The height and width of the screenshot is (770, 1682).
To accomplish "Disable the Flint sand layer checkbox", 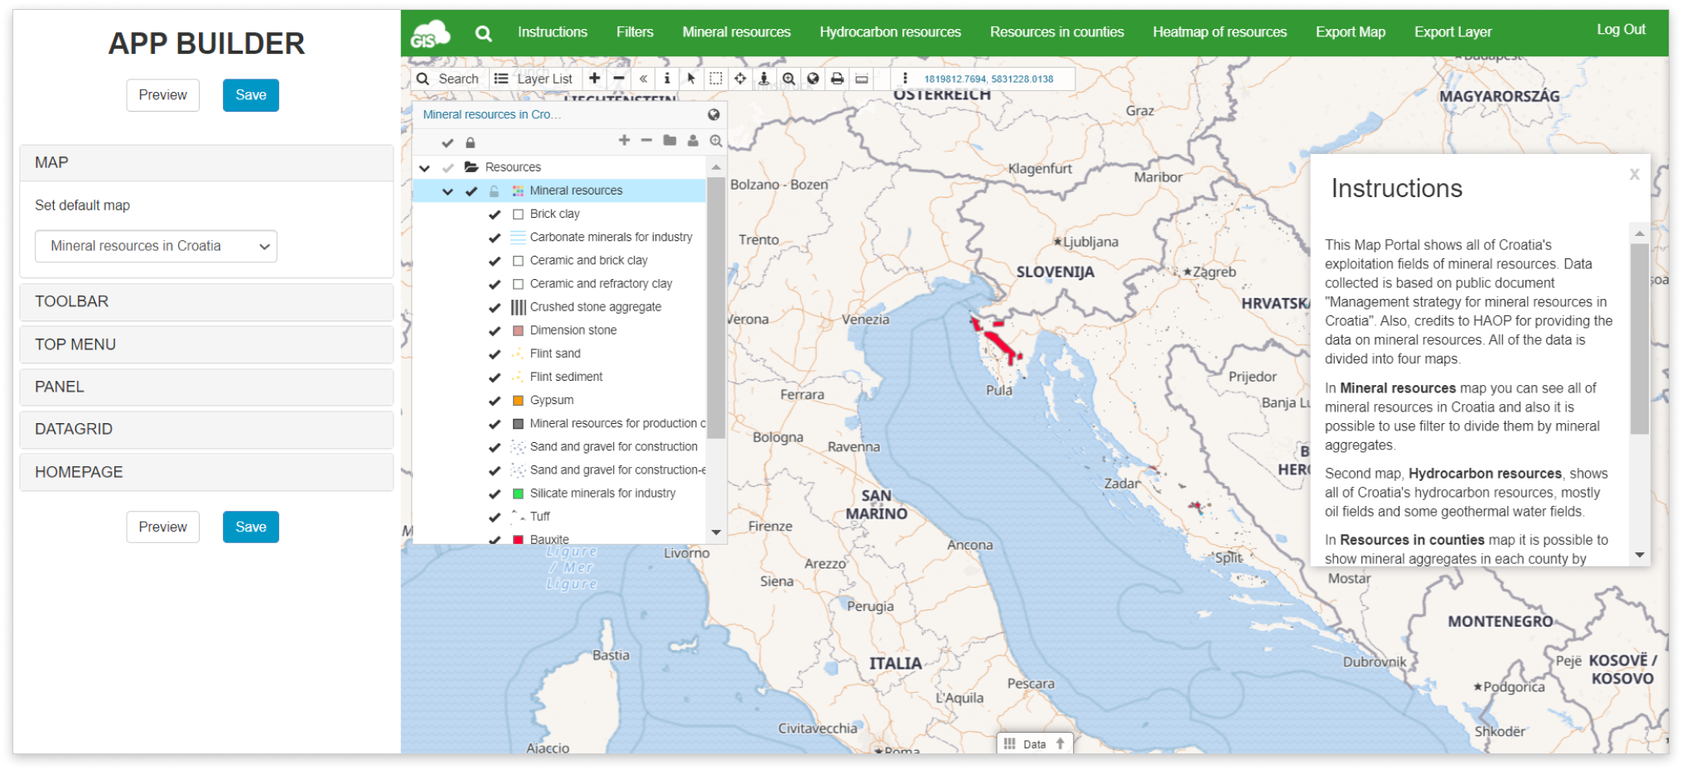I will (x=495, y=354).
